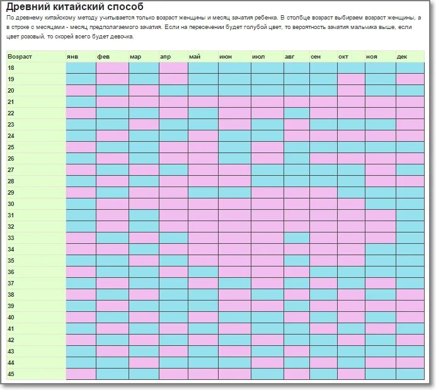Click age row label 19

[11, 79]
